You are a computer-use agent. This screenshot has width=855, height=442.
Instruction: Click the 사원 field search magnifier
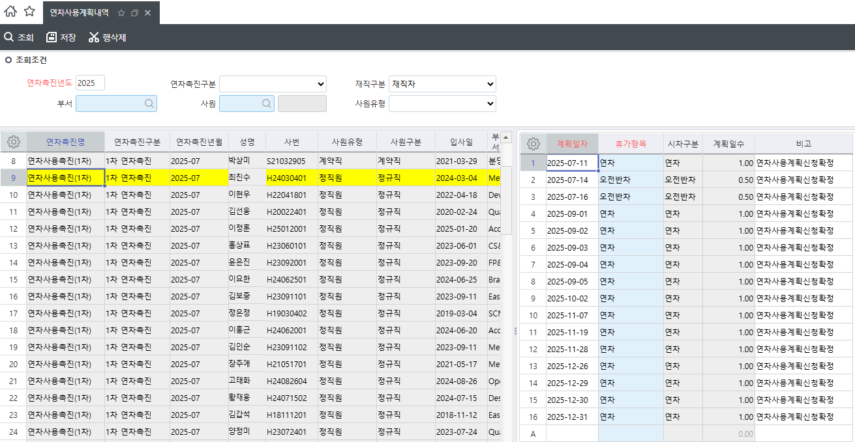click(267, 104)
